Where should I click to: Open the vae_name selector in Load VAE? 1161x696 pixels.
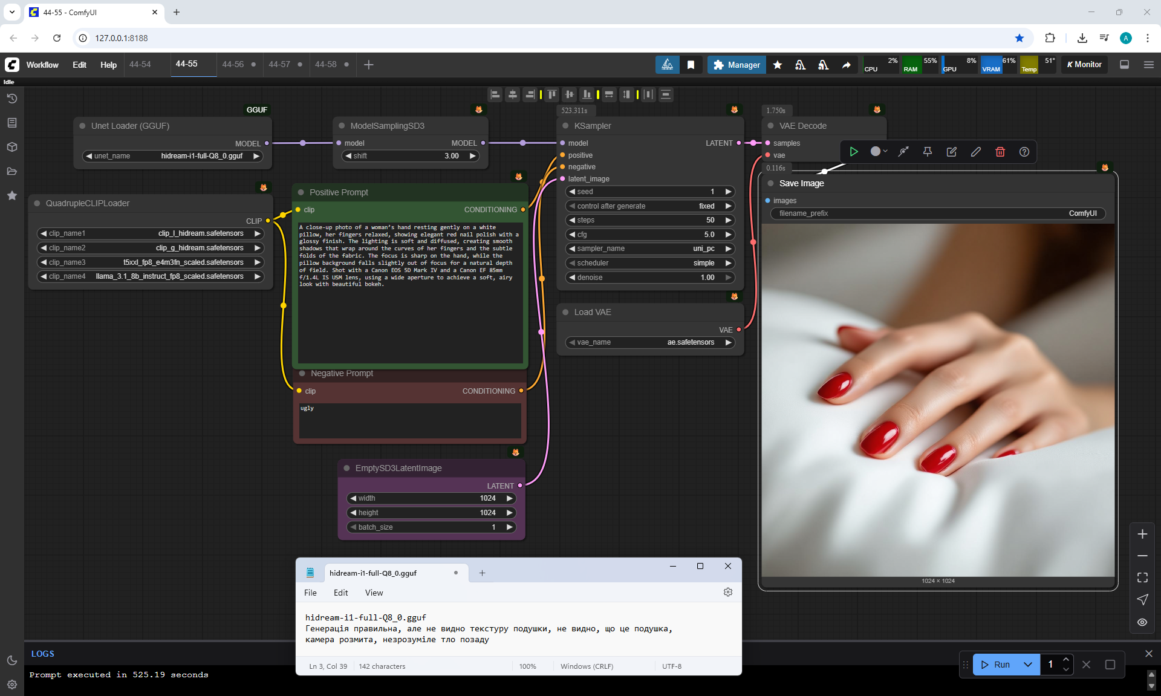coord(650,342)
